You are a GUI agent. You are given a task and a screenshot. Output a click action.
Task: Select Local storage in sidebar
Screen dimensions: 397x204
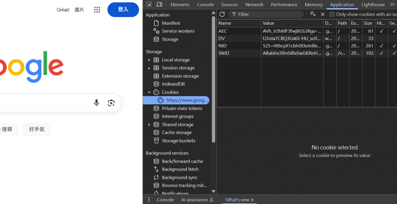[x=172, y=60]
